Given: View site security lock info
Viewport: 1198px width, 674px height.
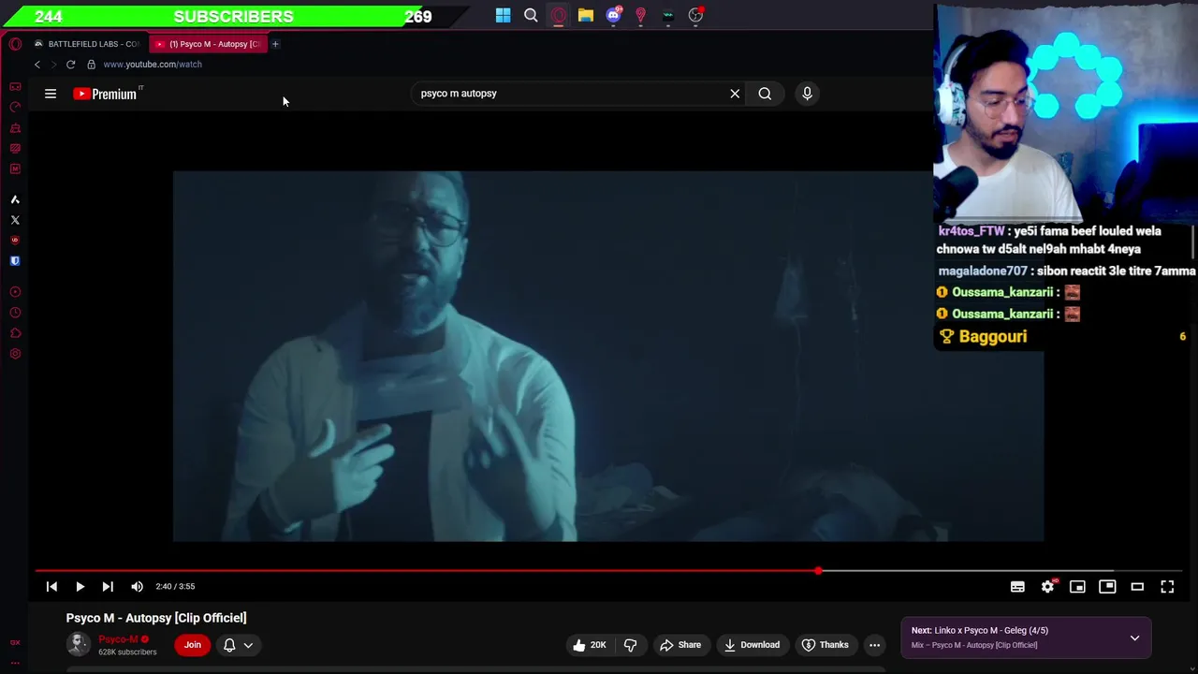Looking at the screenshot, I should pyautogui.click(x=91, y=65).
